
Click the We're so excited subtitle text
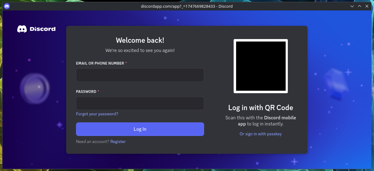click(x=140, y=50)
